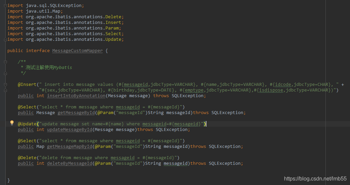
Task: Click the @Update annotation
Action: (x=27, y=124)
